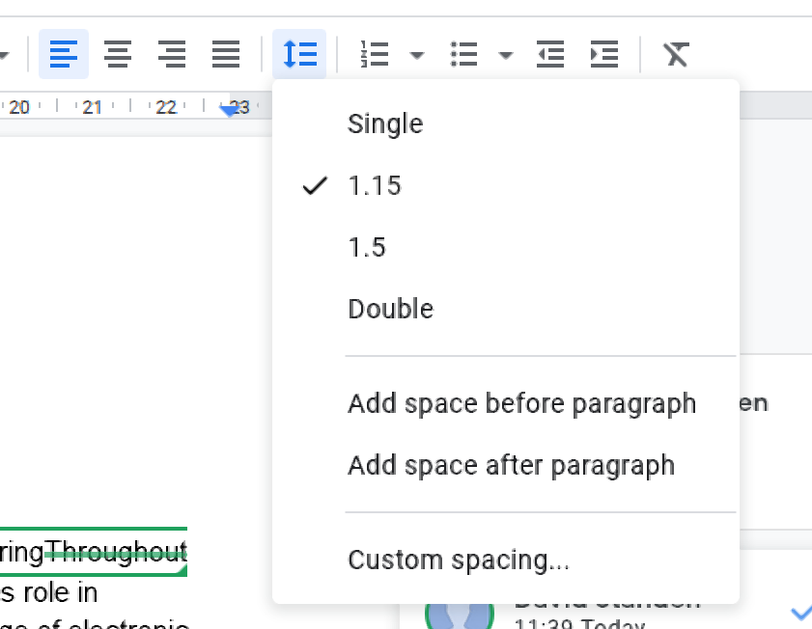The image size is (812, 629).
Task: Add space after paragraph
Action: [511, 465]
